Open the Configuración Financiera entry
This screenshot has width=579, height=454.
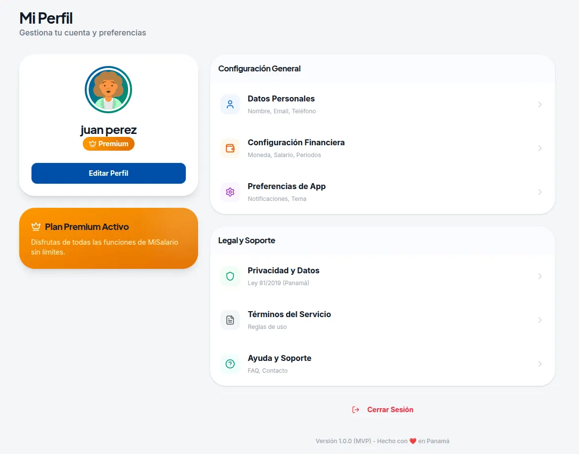tap(382, 148)
